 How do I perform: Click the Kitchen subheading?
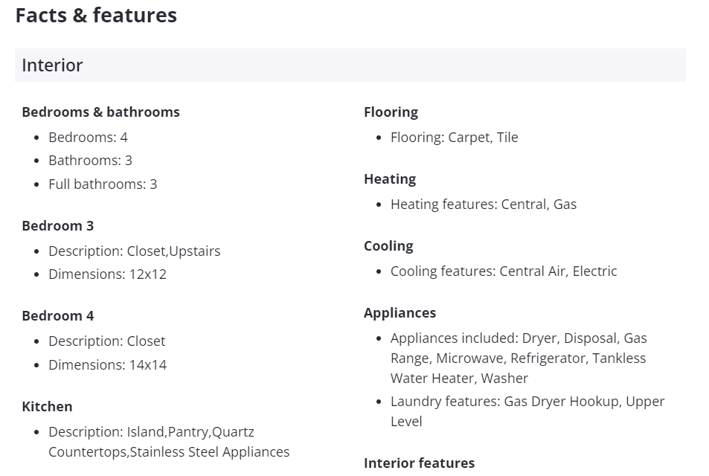point(47,407)
